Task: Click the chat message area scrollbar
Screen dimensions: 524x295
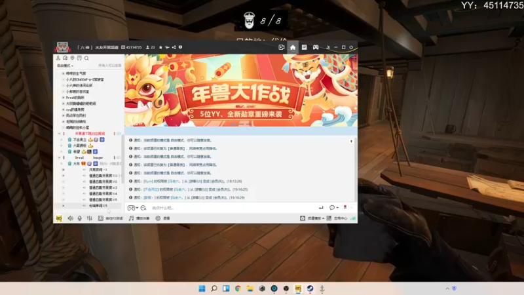Action: coord(356,169)
